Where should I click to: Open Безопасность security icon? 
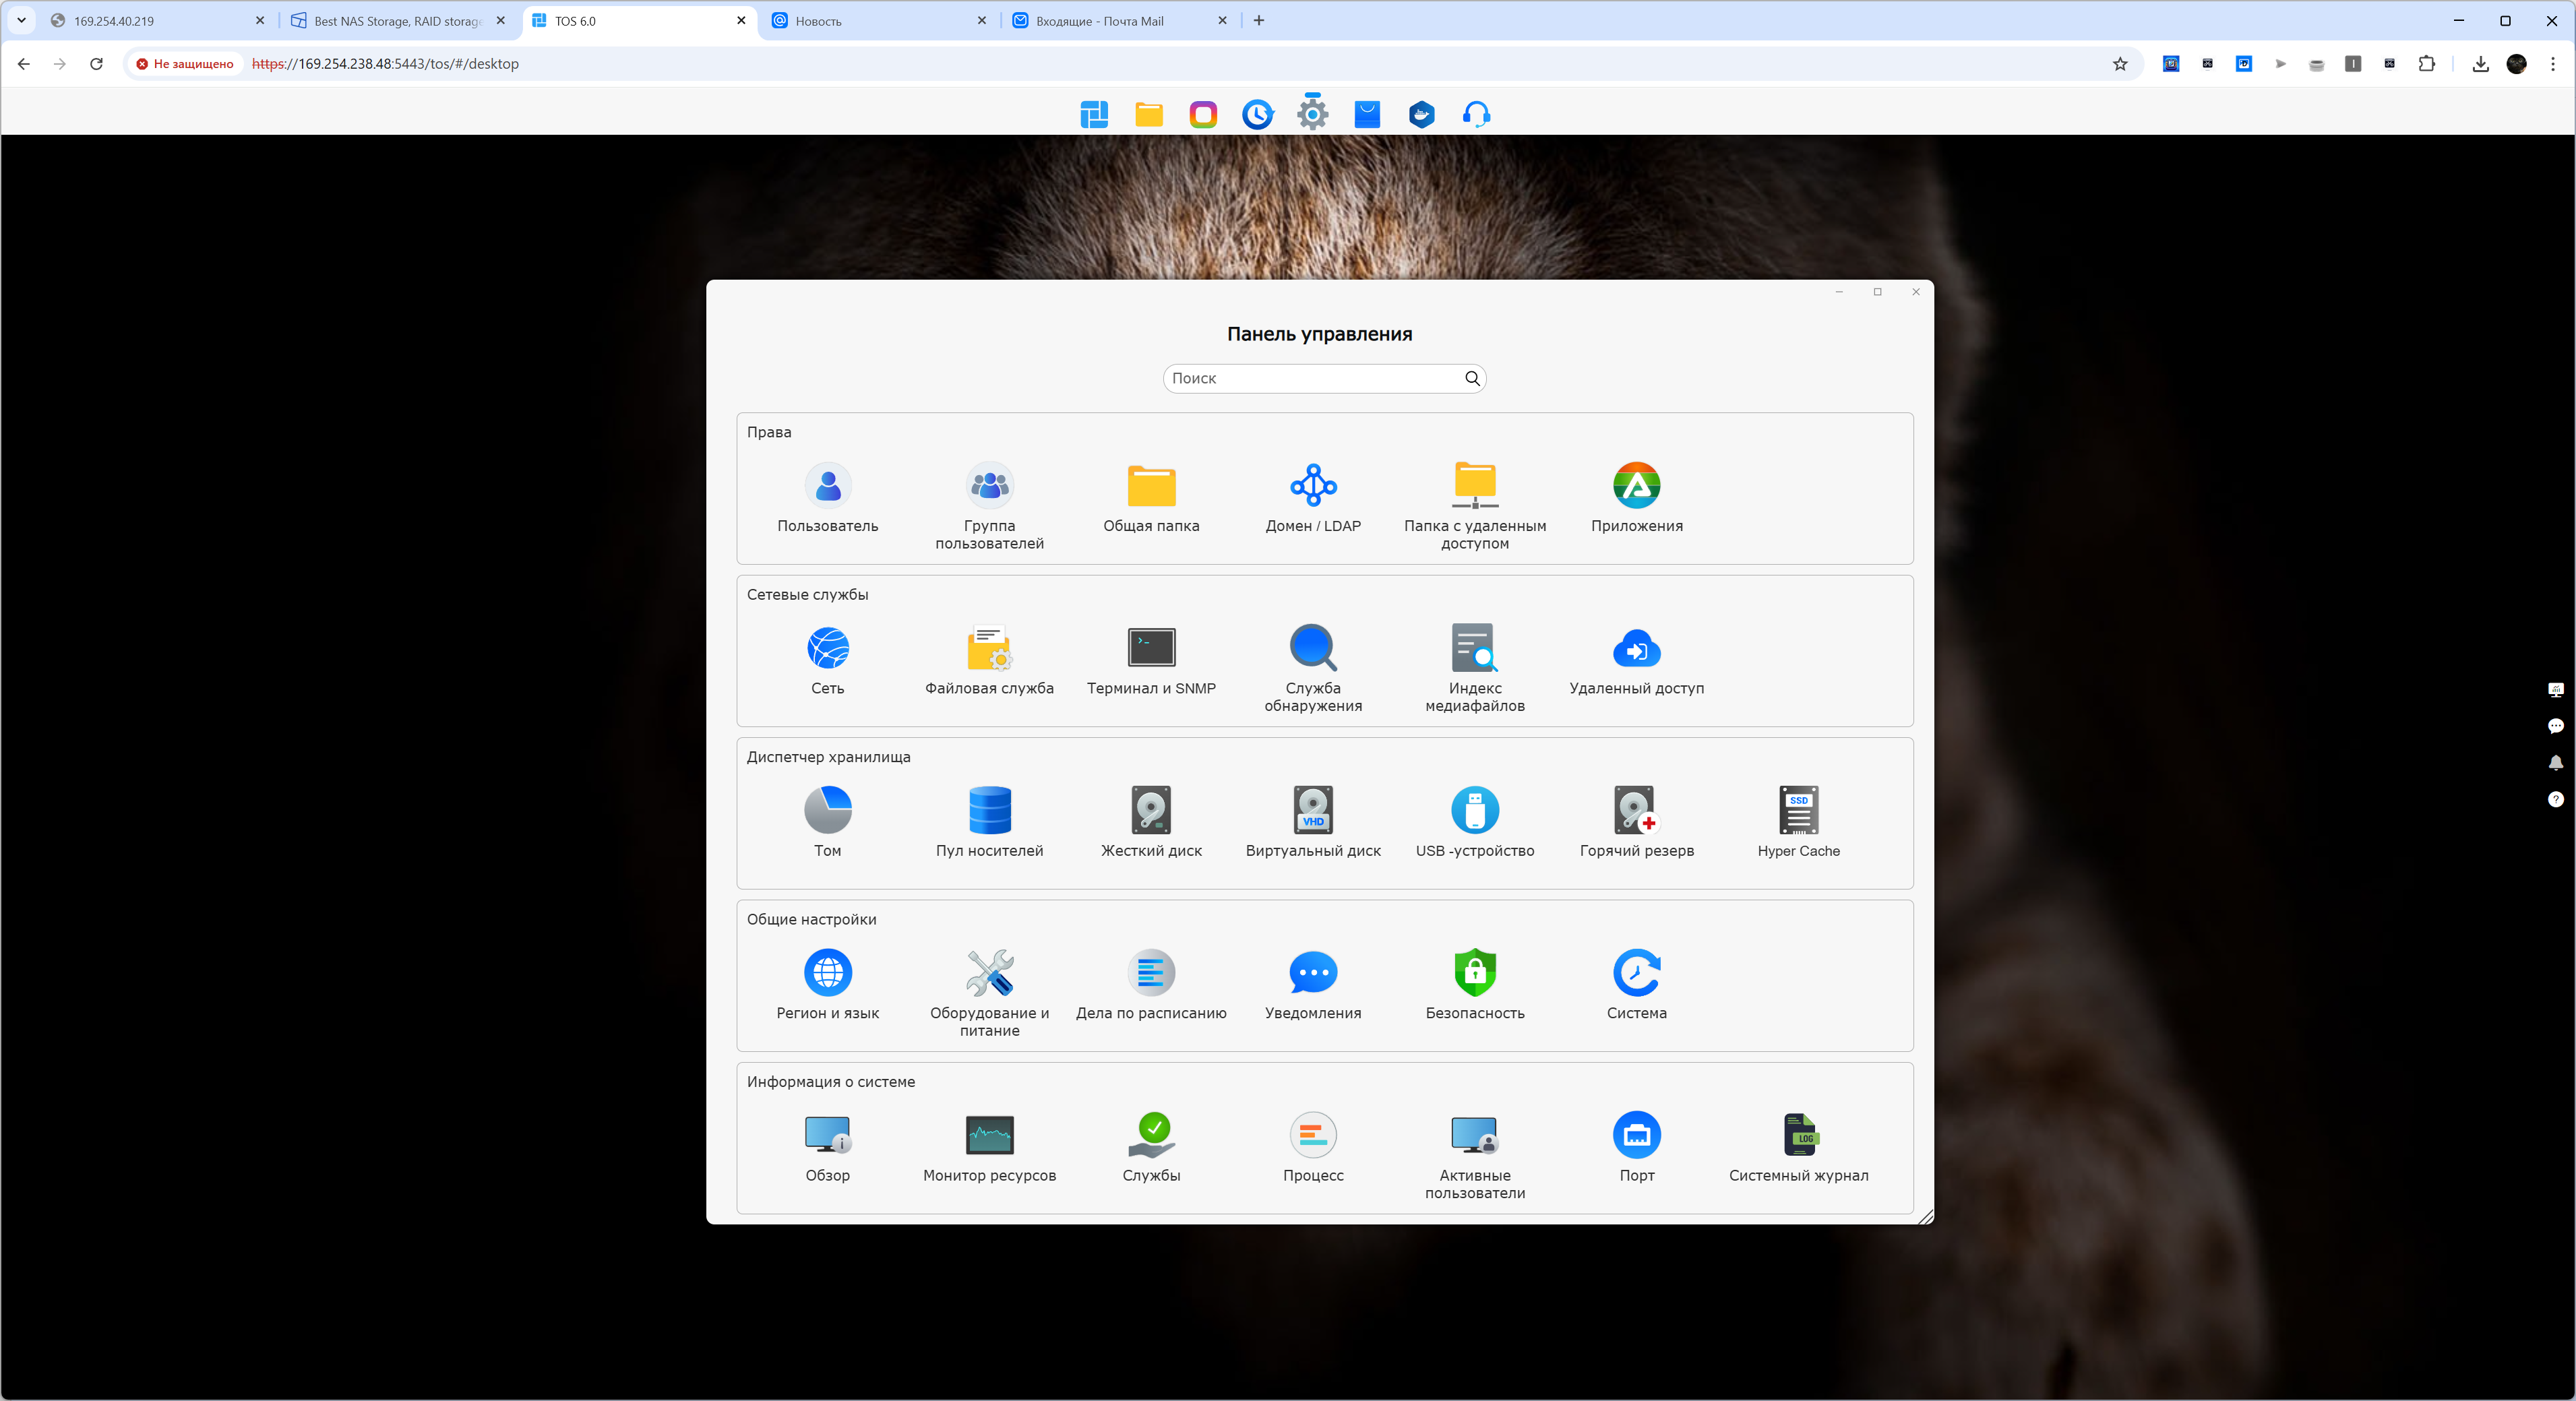coord(1475,973)
